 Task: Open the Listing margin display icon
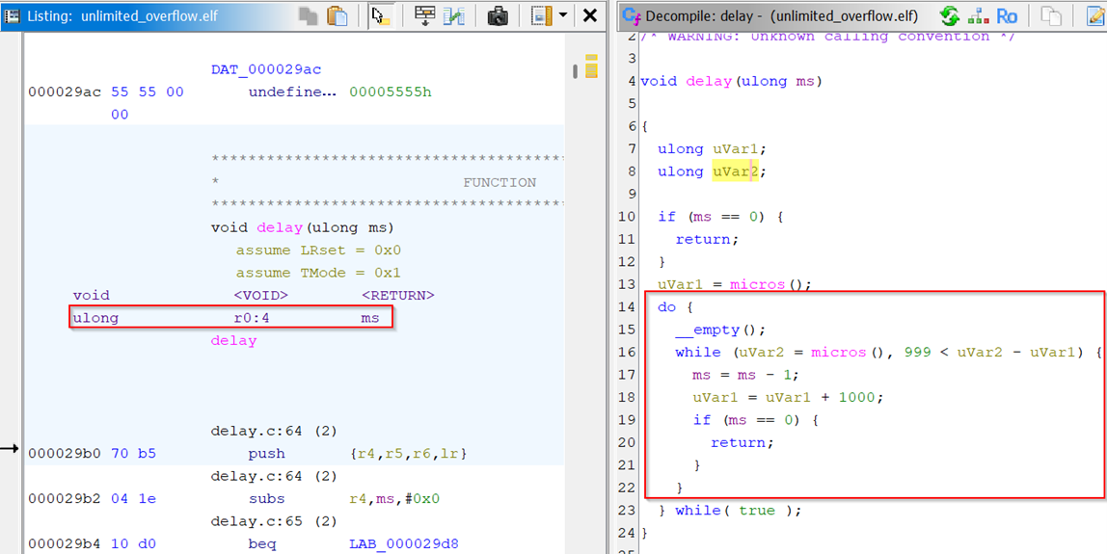pyautogui.click(x=542, y=16)
